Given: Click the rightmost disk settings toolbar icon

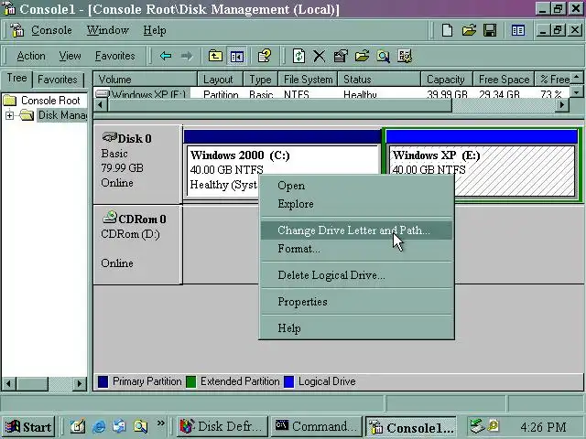Looking at the screenshot, I should [405, 56].
